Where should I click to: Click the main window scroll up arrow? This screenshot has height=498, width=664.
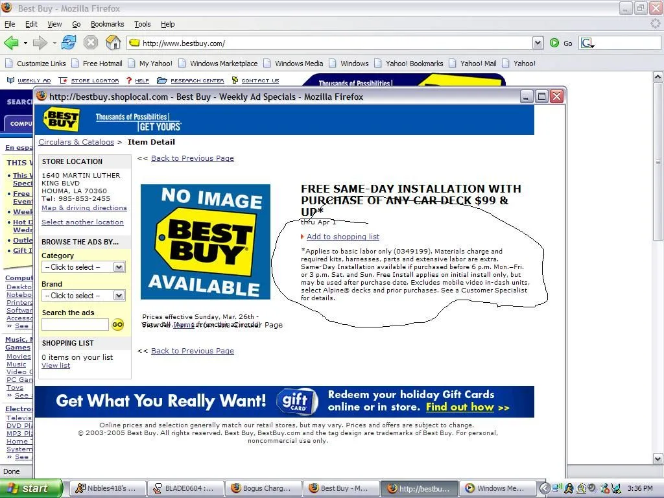tap(658, 77)
